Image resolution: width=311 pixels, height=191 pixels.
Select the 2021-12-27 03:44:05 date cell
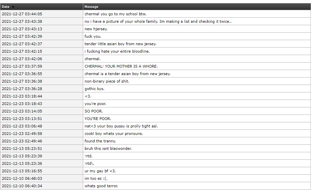tap(22, 14)
